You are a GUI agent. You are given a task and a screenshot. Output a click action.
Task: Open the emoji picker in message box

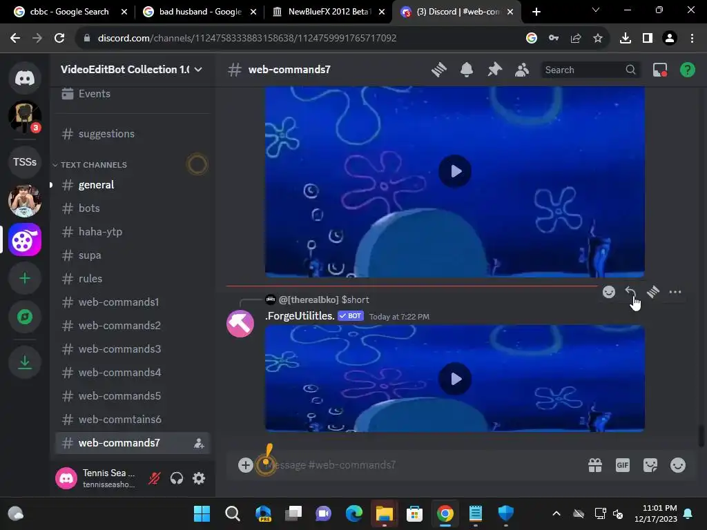pyautogui.click(x=678, y=465)
